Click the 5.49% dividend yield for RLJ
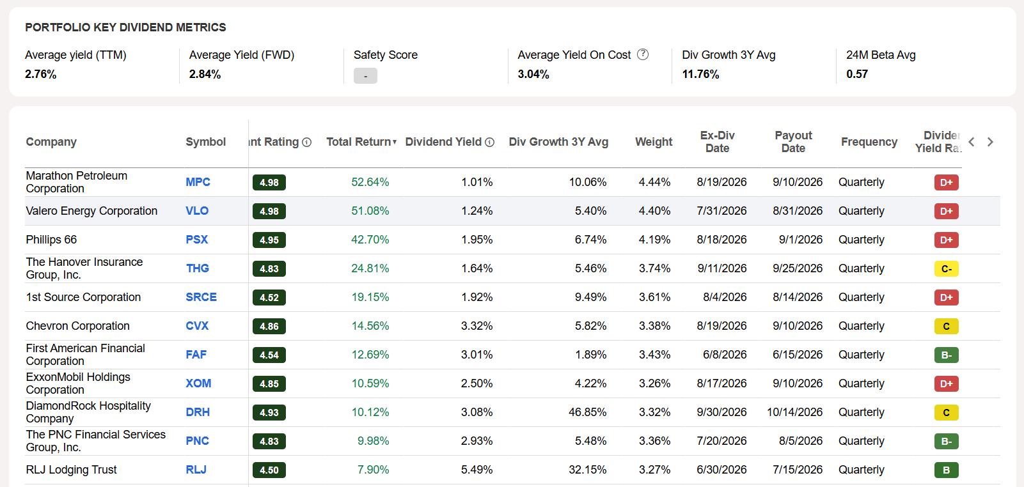 point(477,470)
